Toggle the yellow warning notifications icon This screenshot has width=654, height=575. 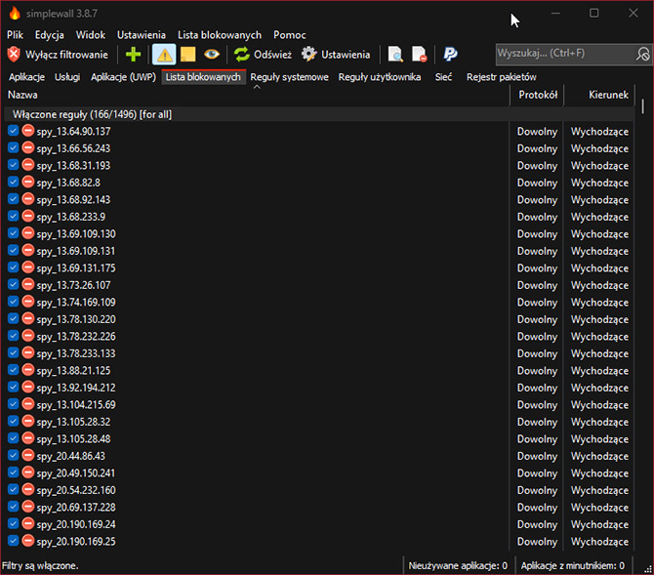(164, 55)
